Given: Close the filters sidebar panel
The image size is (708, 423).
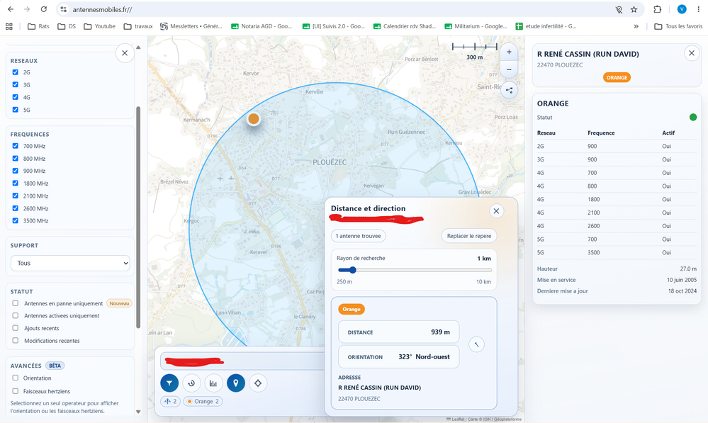Looking at the screenshot, I should [125, 53].
